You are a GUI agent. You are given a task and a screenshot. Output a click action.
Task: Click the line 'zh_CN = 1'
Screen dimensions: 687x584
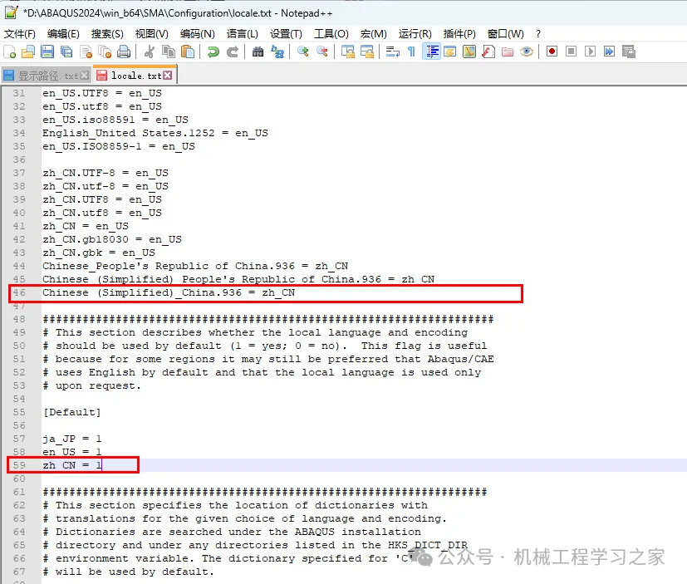[x=71, y=465]
